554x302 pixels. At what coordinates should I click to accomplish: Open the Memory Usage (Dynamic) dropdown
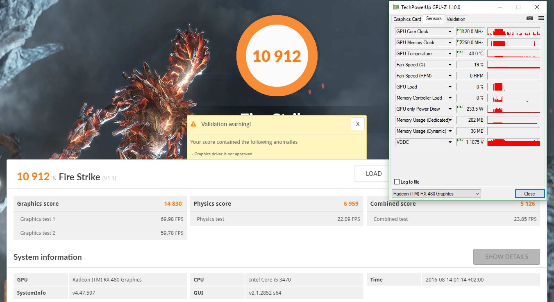(x=450, y=131)
